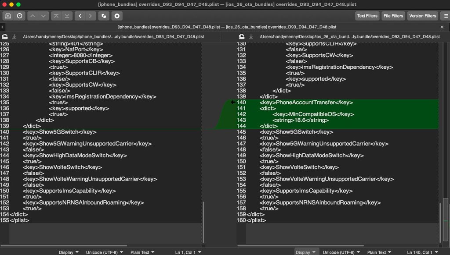Jump to previous difference with up chevron
This screenshot has height=255, width=450.
(33, 16)
